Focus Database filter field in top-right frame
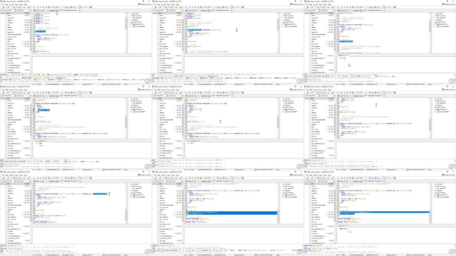The height and width of the screenshot is (256, 456). [312, 11]
